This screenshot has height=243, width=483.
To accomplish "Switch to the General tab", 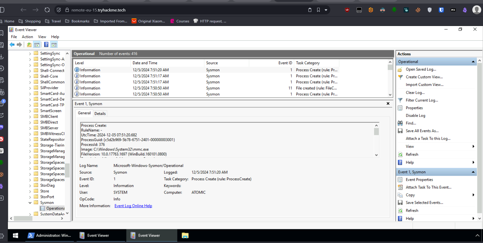I will coord(84,113).
